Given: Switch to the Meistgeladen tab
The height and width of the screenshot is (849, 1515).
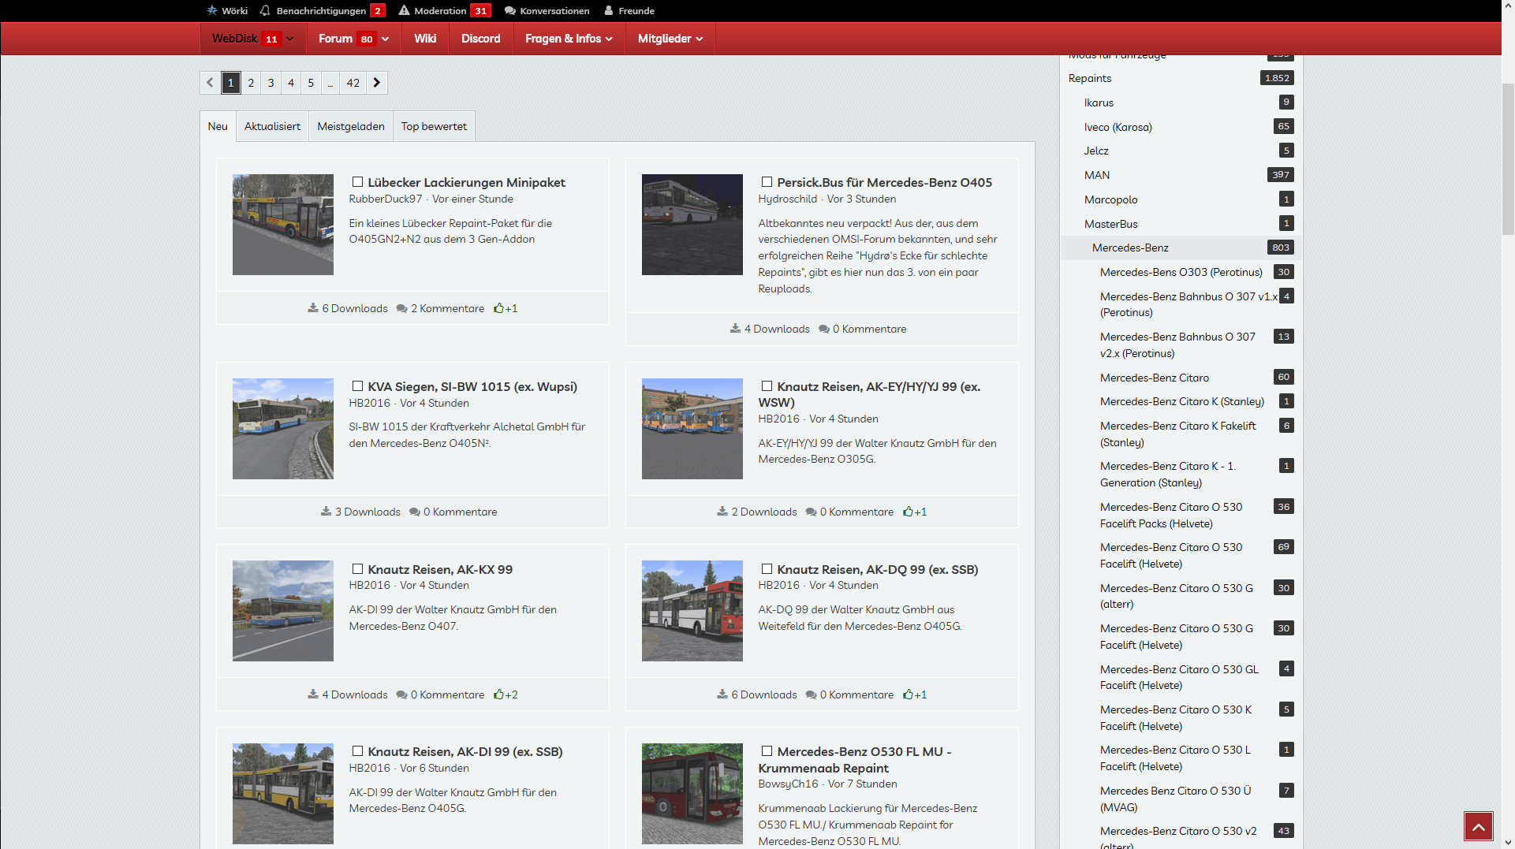Looking at the screenshot, I should pyautogui.click(x=351, y=126).
